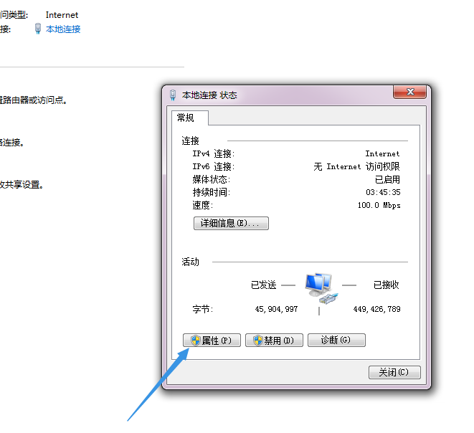
Task: Click the dialog title bar network icon
Action: 173,95
